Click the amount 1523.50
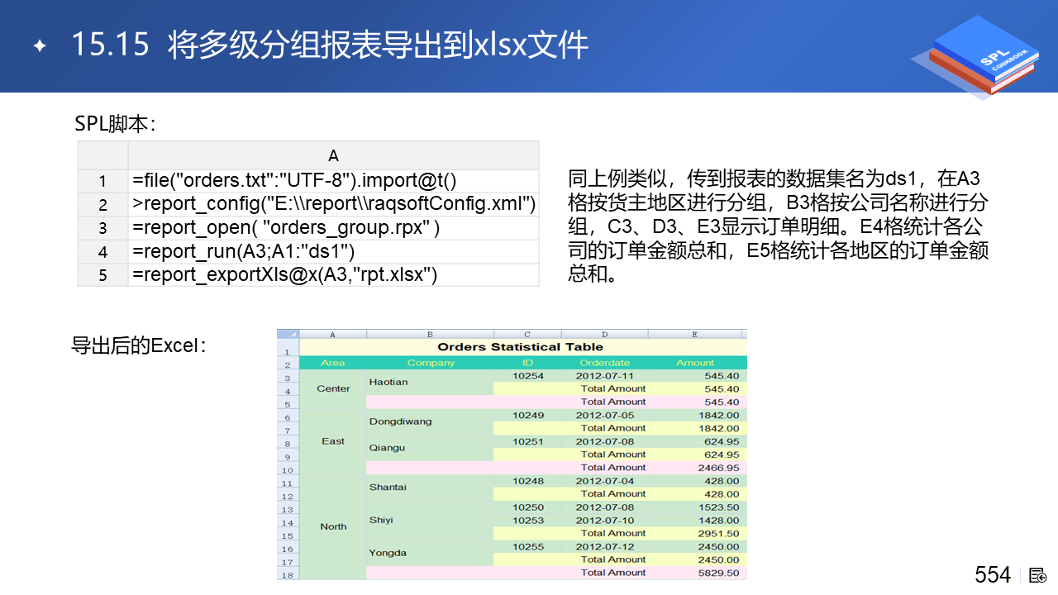Screen dimensions: 1058x595 pos(698,507)
